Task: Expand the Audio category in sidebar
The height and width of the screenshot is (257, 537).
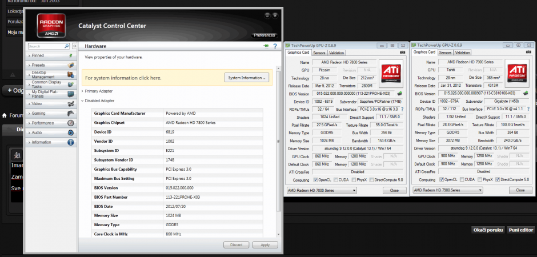Action: pyautogui.click(x=51, y=132)
